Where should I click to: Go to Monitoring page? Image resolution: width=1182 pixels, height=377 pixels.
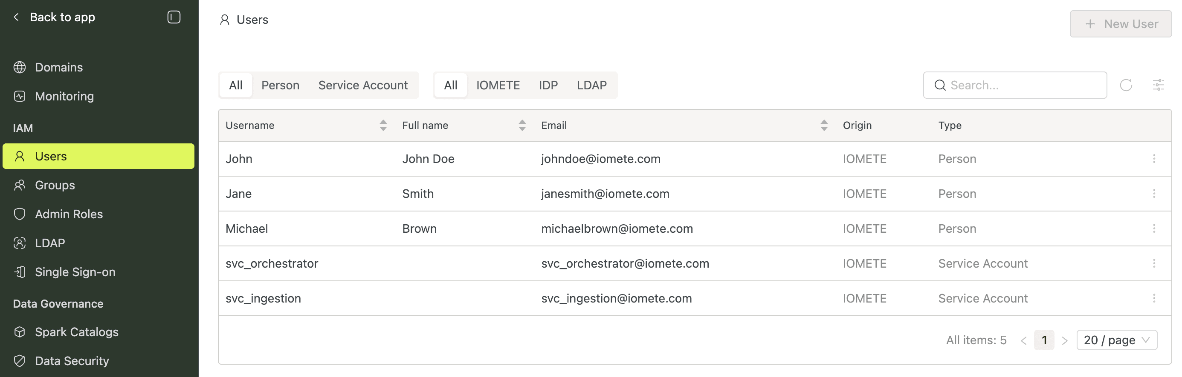click(x=64, y=96)
